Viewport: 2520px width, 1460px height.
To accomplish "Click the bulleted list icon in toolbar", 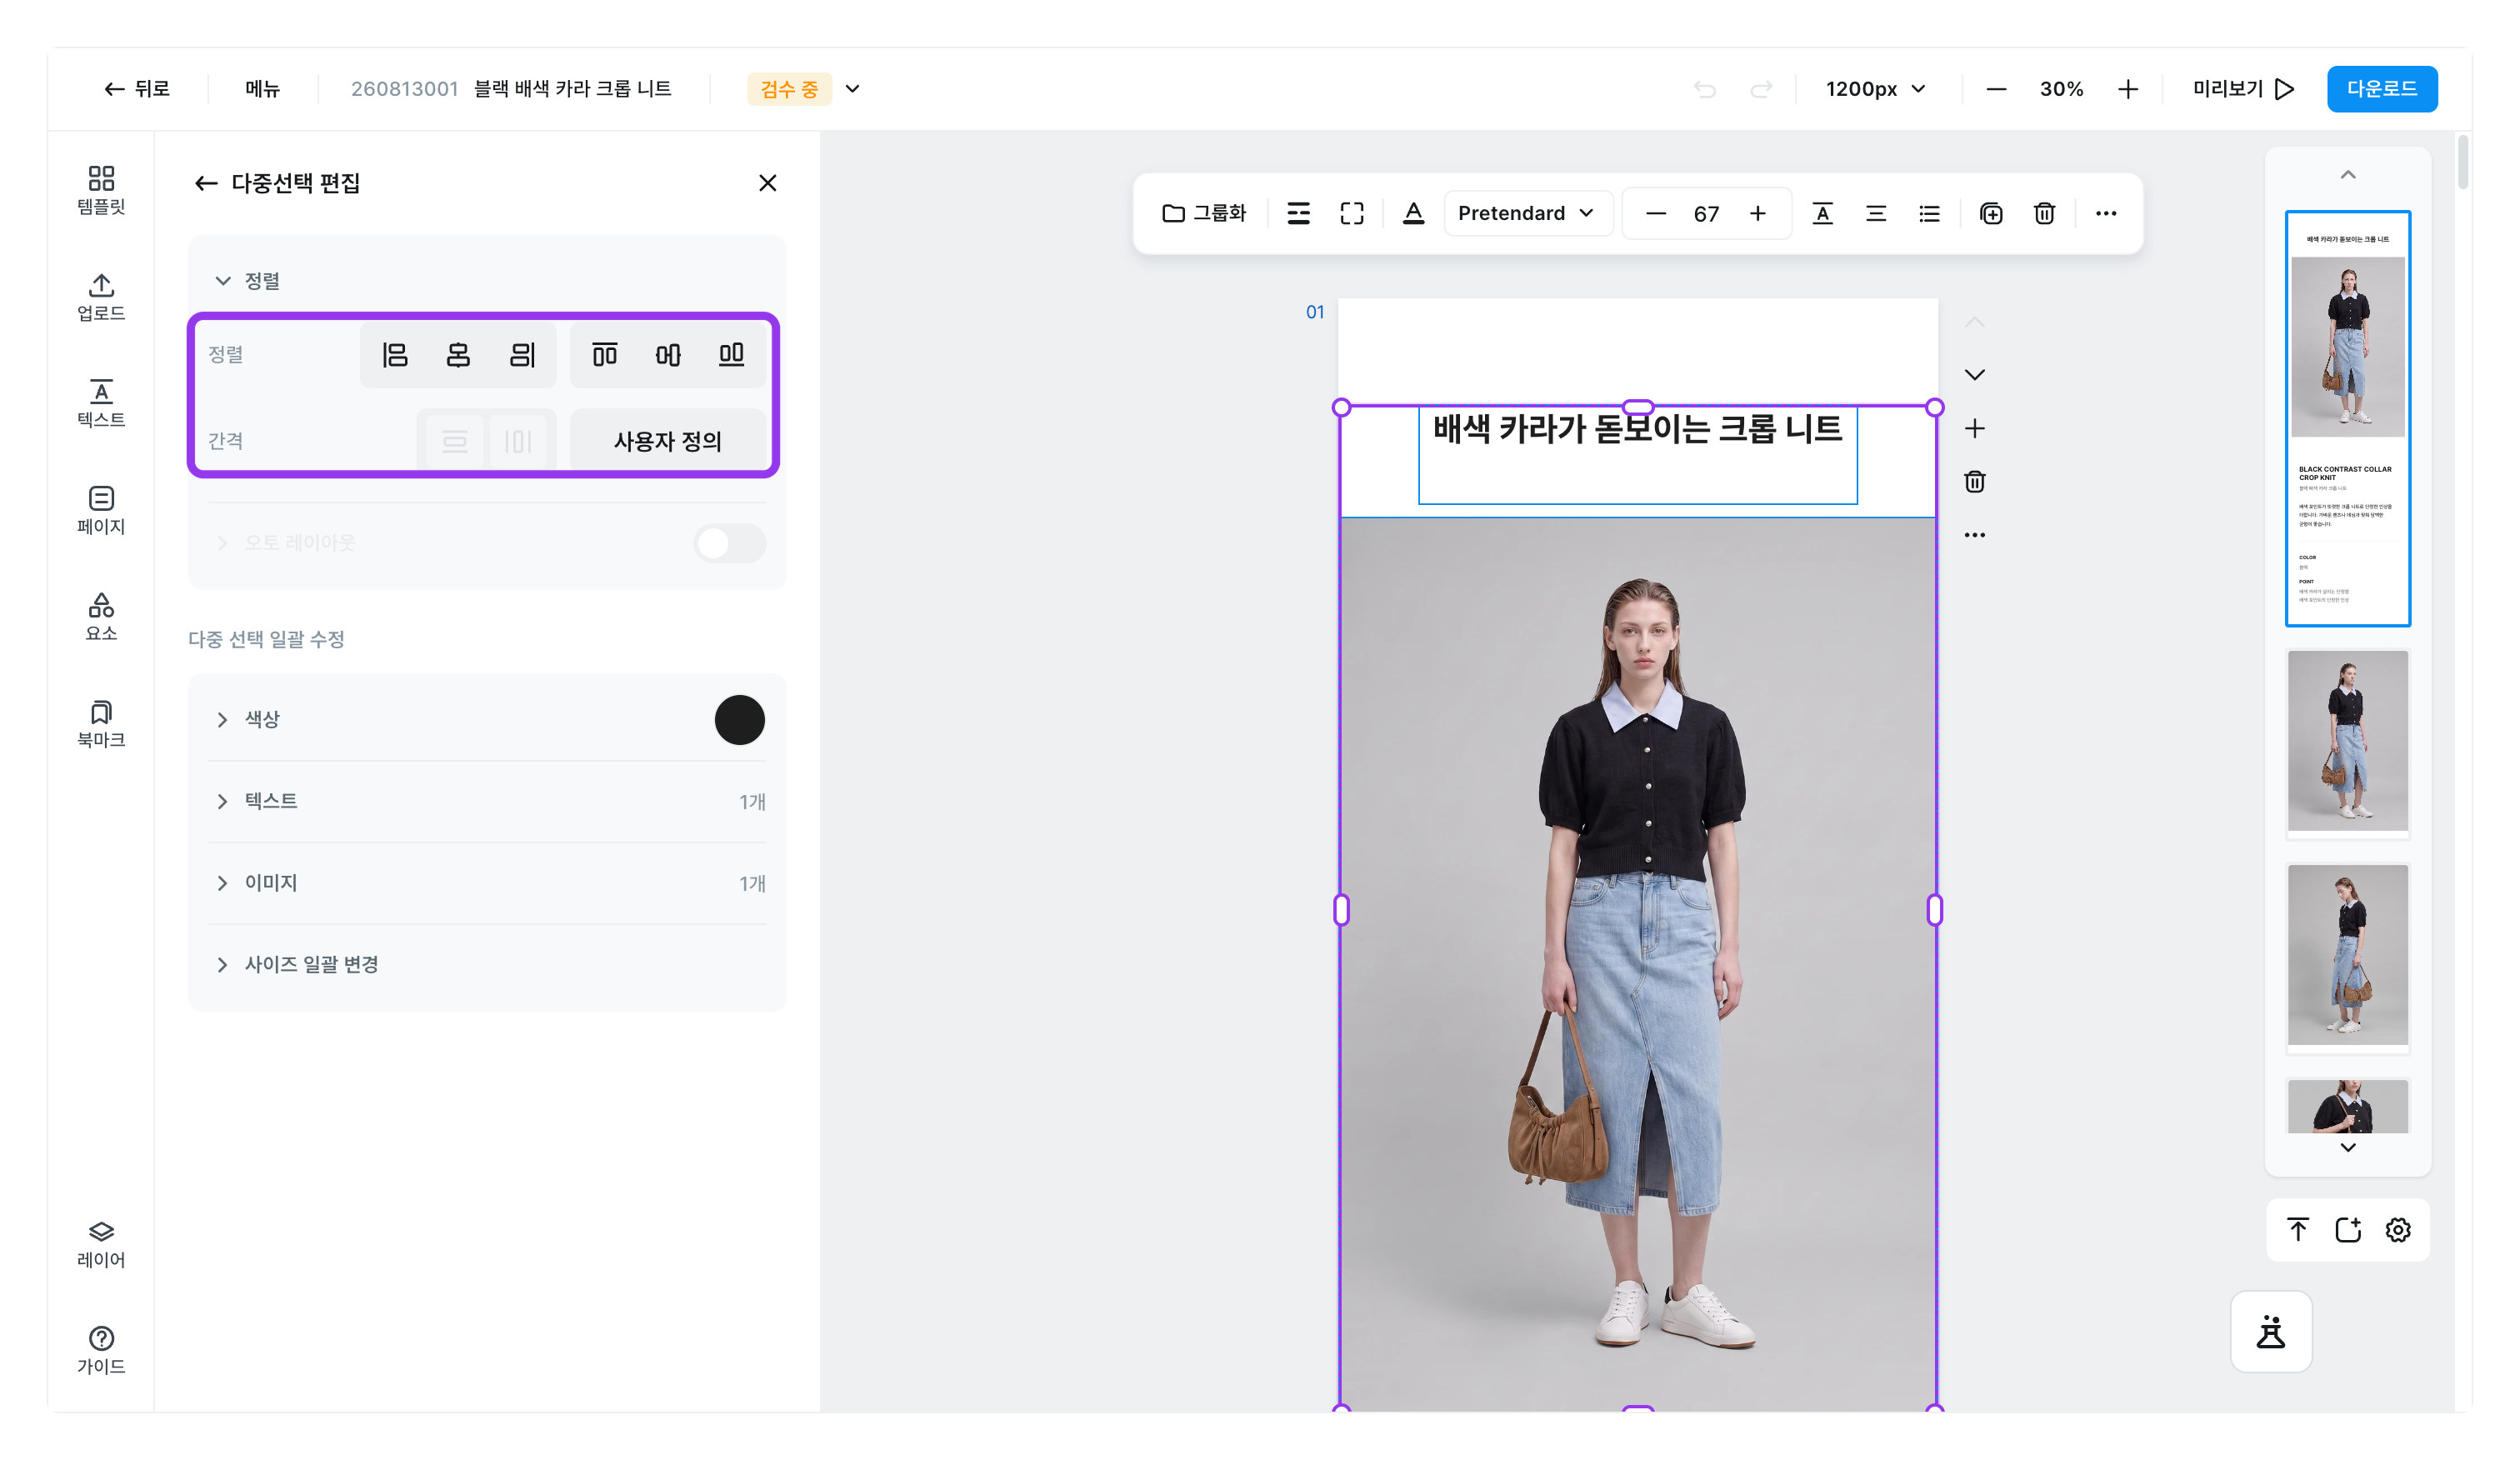I will (x=1929, y=213).
